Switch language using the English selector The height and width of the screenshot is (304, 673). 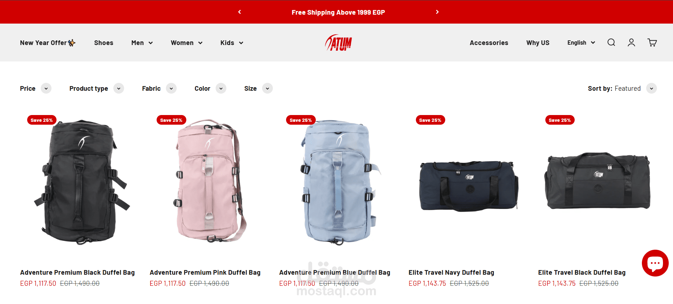(x=581, y=43)
